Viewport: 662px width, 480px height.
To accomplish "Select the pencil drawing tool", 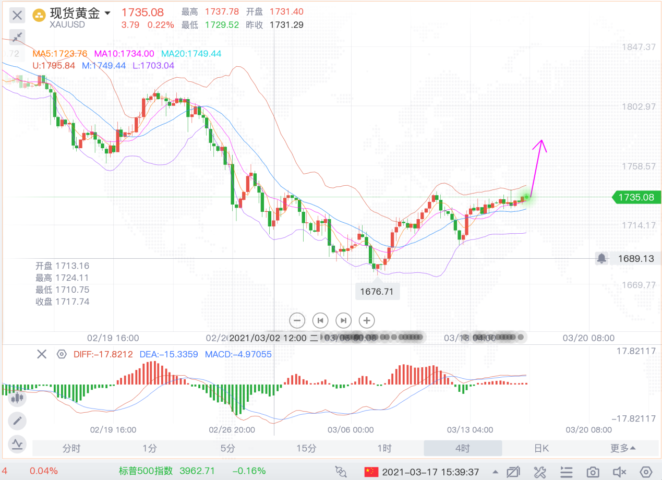I will point(17,421).
